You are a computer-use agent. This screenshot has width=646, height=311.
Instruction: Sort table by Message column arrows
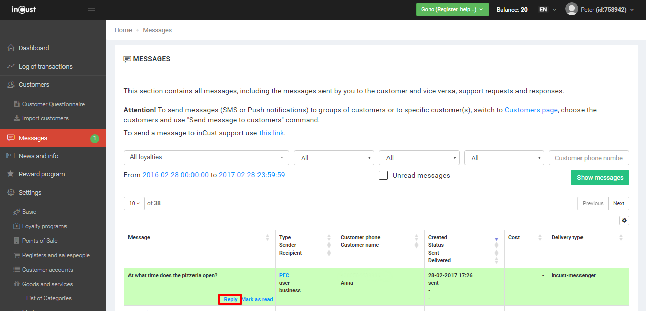click(x=267, y=237)
